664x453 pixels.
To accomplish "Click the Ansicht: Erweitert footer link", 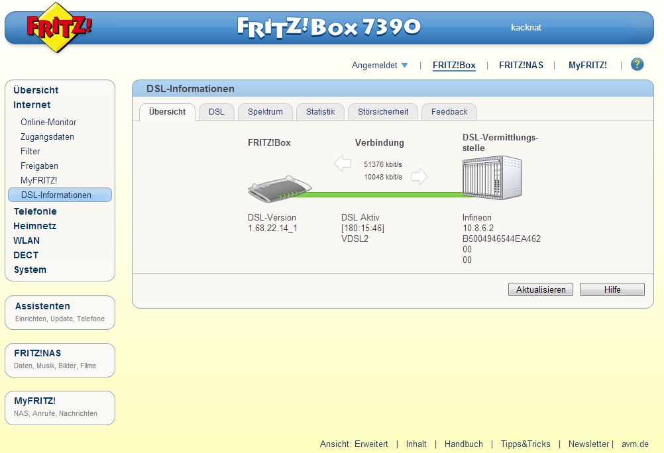I will (354, 444).
